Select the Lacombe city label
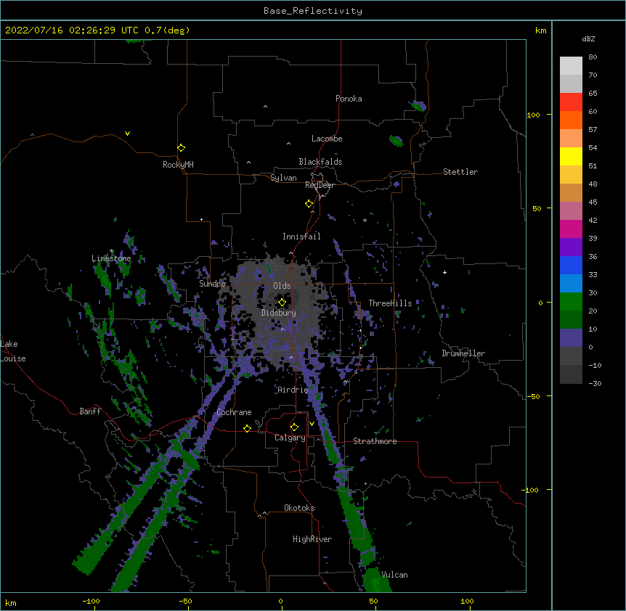The image size is (626, 611). pos(327,139)
